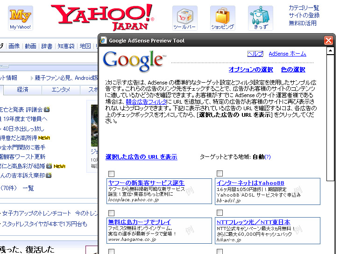
Task: Click camera icon beside 高島彩が結婚 headline
Action: [49, 166]
